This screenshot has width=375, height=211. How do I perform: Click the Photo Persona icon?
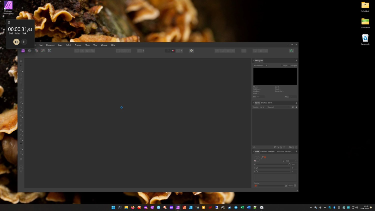(x=23, y=51)
